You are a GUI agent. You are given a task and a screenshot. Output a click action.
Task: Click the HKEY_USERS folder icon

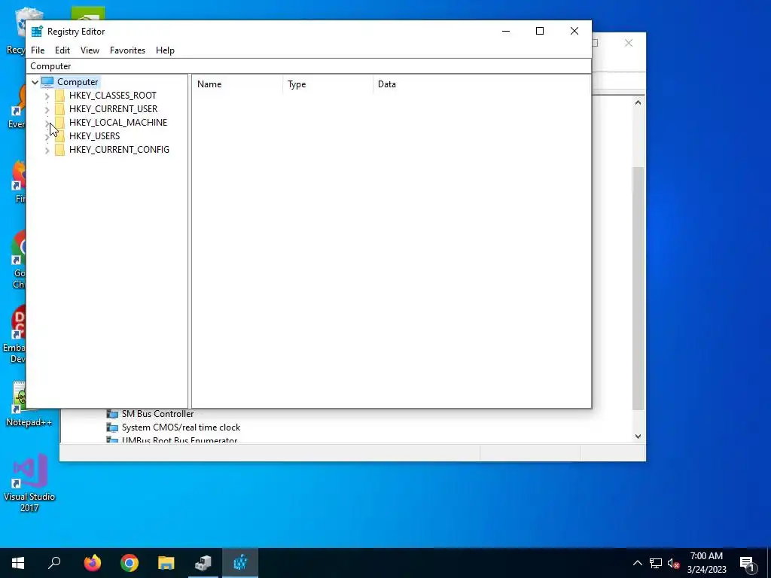point(59,135)
